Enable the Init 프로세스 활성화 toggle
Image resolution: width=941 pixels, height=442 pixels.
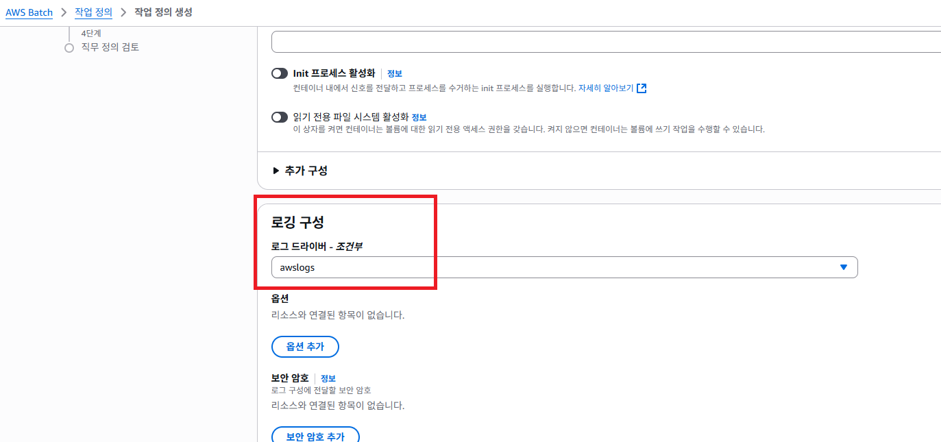tap(280, 73)
